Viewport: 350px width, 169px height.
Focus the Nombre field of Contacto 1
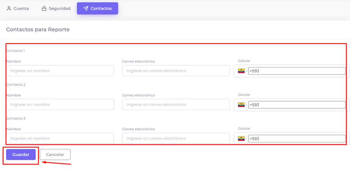(x=60, y=70)
